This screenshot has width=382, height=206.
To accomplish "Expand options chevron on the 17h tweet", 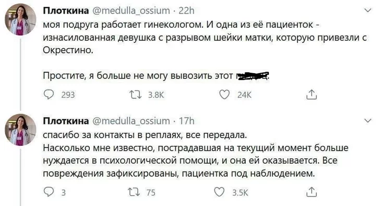I will coord(367,121).
